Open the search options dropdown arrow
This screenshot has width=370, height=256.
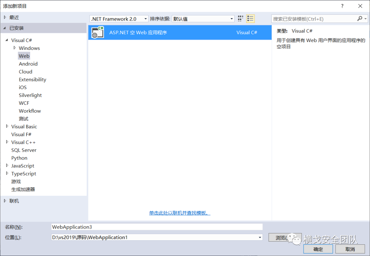(x=366, y=18)
